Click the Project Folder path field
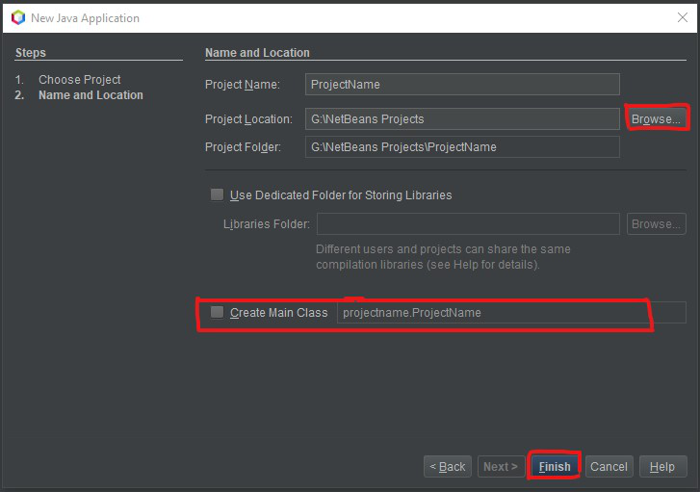700x492 pixels. [x=462, y=147]
